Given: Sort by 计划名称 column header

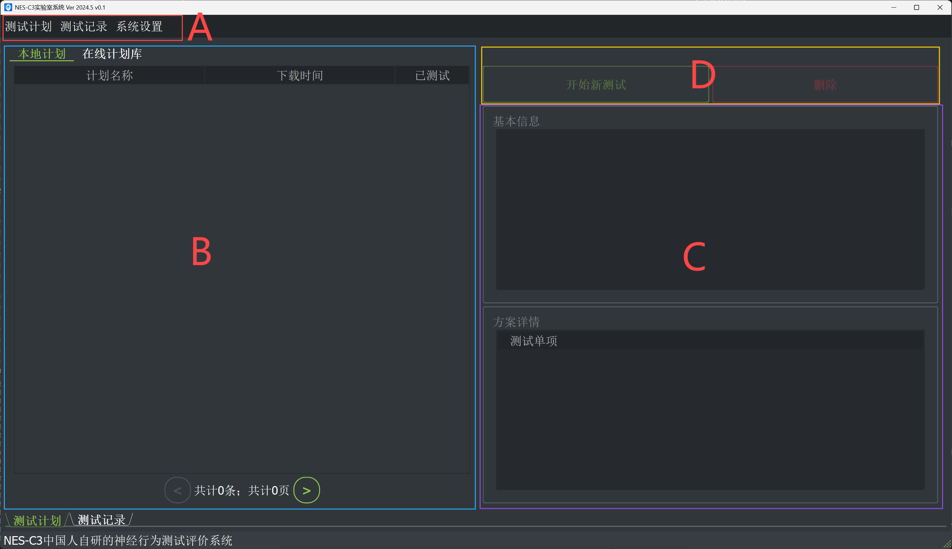Looking at the screenshot, I should [x=109, y=75].
